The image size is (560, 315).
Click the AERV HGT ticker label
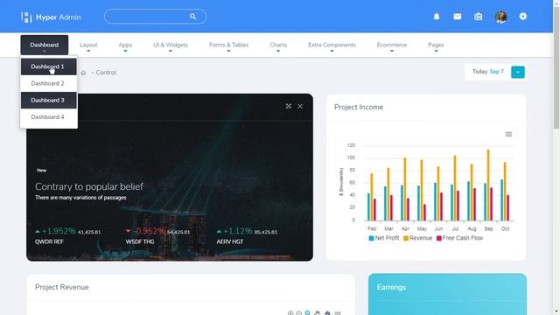[x=229, y=241]
